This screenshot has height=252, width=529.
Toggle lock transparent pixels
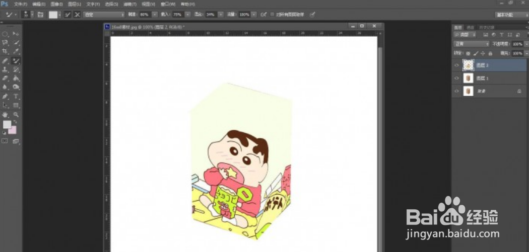tap(468, 53)
